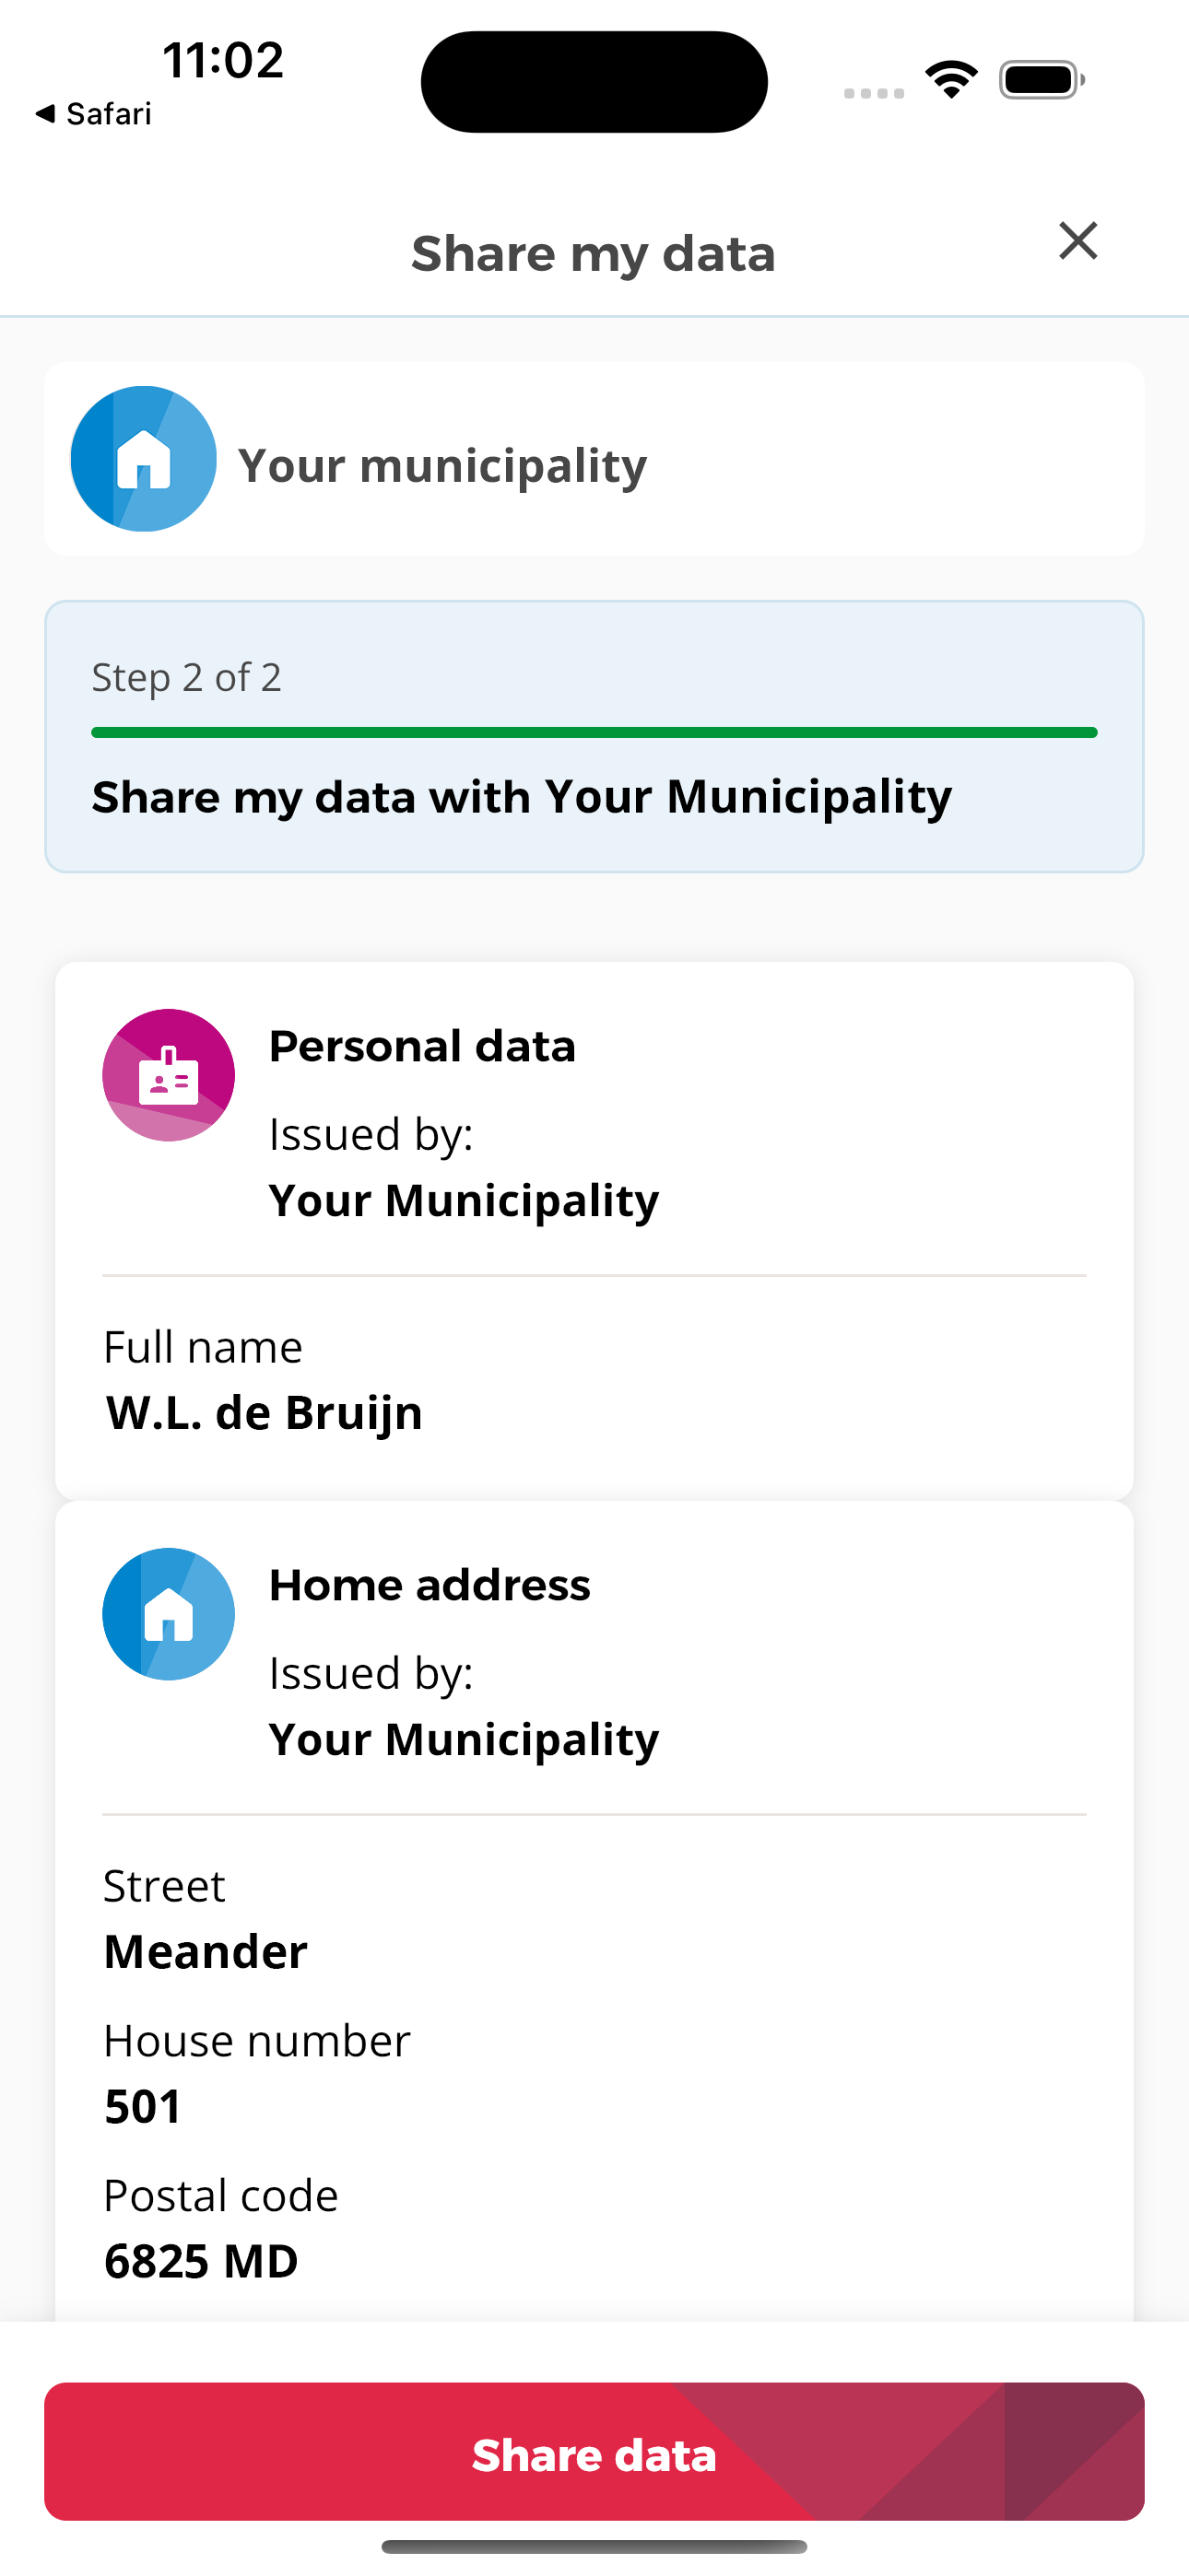Tap the cellular signal dots

click(874, 93)
